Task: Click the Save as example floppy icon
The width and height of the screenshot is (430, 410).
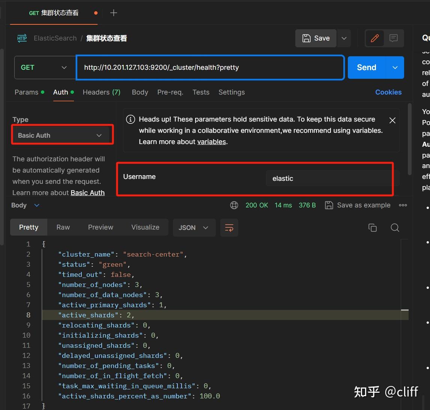Action: tap(329, 205)
